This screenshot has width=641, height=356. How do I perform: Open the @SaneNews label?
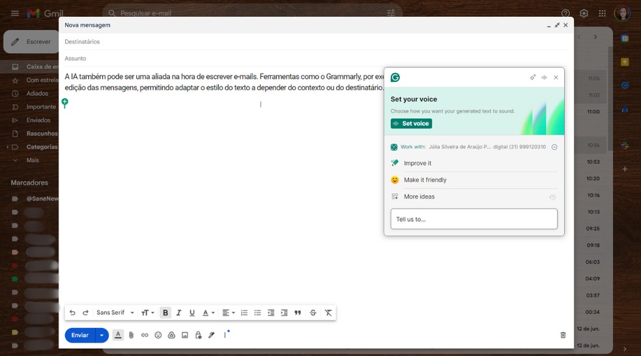coord(29,199)
